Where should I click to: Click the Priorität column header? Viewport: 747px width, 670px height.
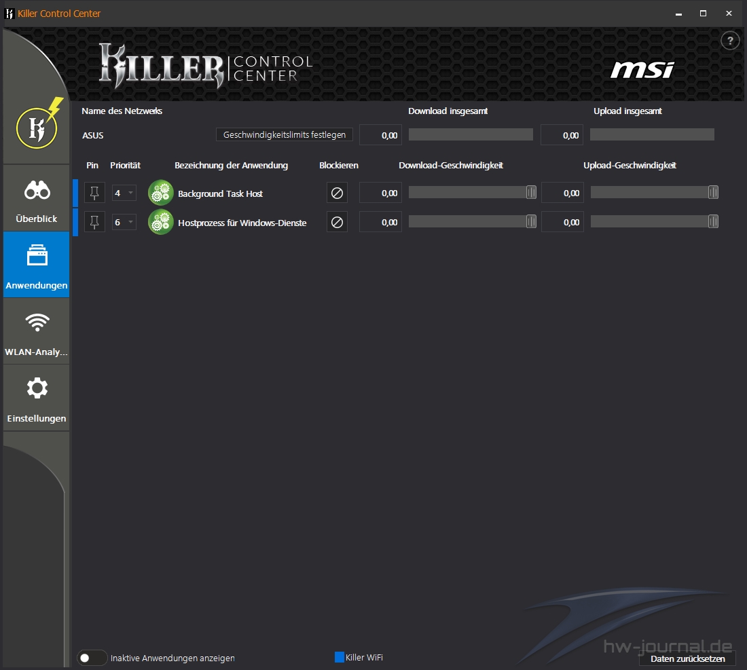pyautogui.click(x=126, y=165)
